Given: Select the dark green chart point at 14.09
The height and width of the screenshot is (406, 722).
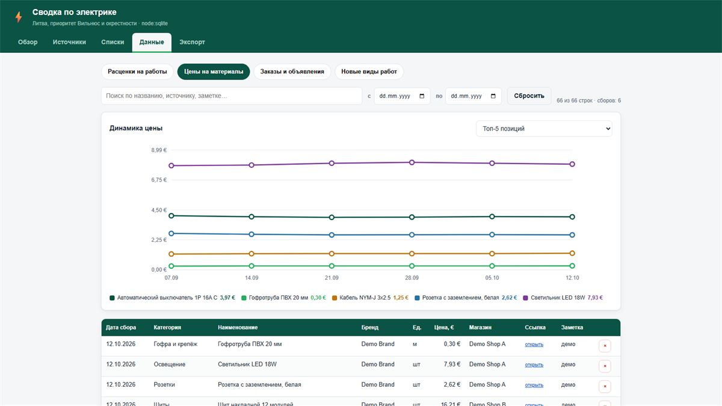Looking at the screenshot, I should (x=251, y=217).
